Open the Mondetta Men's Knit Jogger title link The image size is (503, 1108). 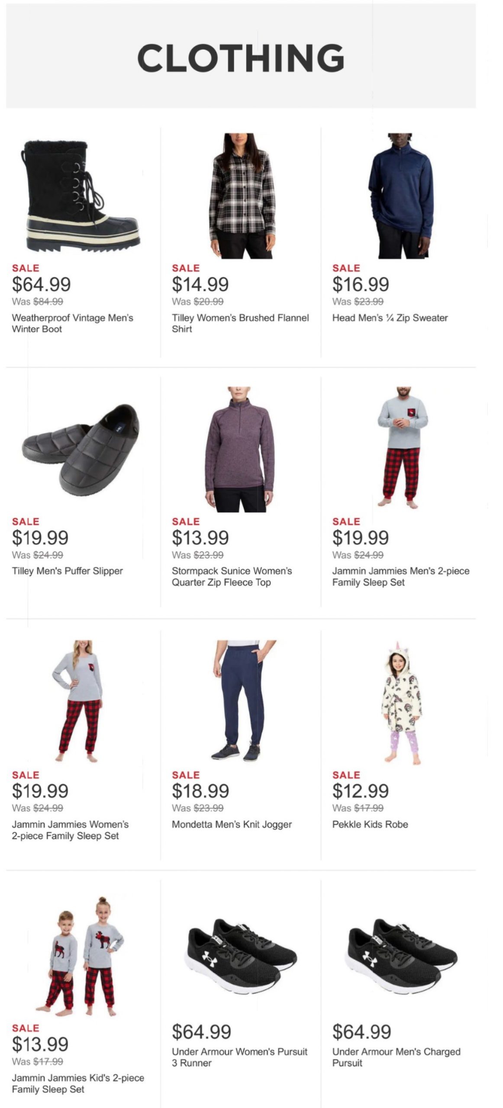click(x=232, y=825)
